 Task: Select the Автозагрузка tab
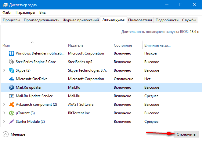(114, 20)
